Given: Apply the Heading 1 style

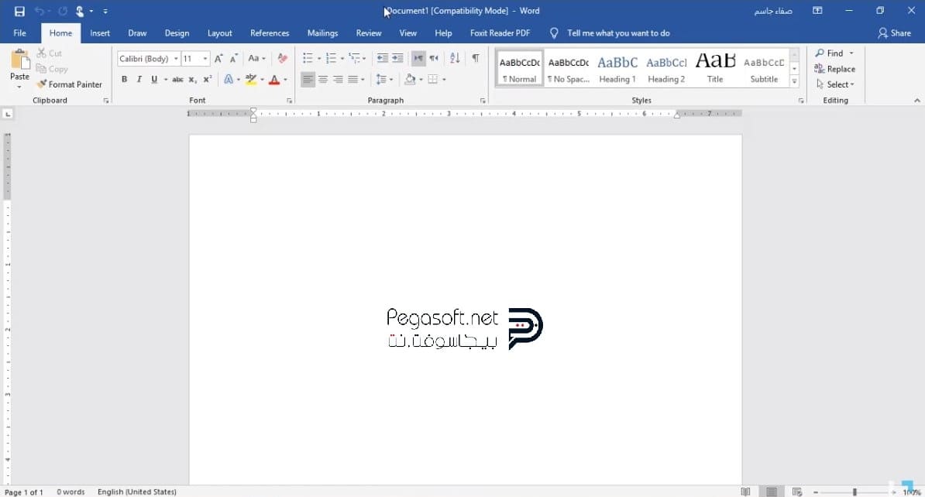Looking at the screenshot, I should 617,69.
